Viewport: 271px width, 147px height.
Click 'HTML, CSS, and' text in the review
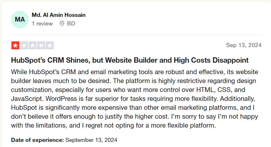(221, 90)
